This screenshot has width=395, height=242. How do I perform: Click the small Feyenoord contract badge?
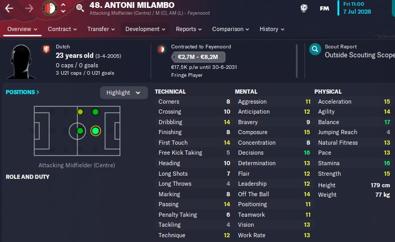coord(162,49)
